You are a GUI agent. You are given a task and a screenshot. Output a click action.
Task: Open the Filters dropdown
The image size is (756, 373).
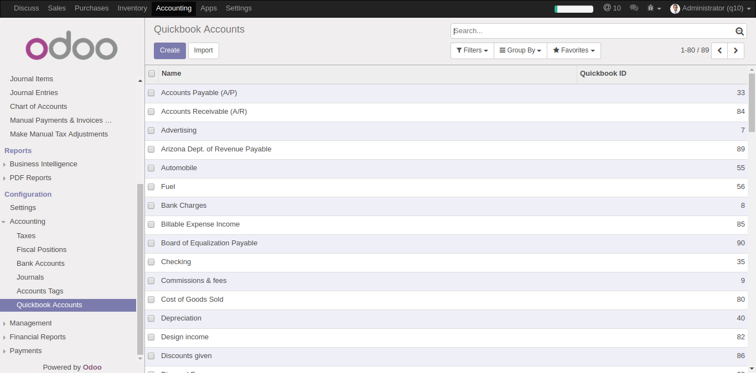pos(472,50)
